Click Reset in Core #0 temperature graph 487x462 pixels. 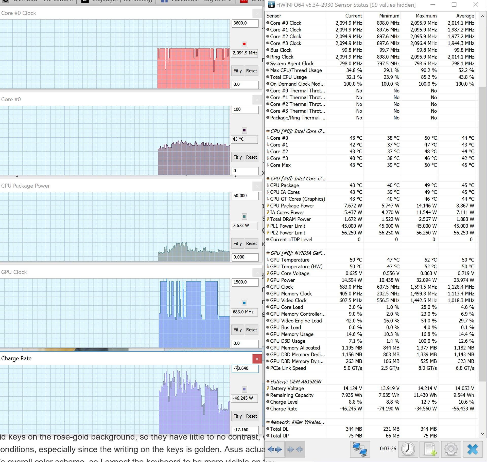(x=251, y=157)
